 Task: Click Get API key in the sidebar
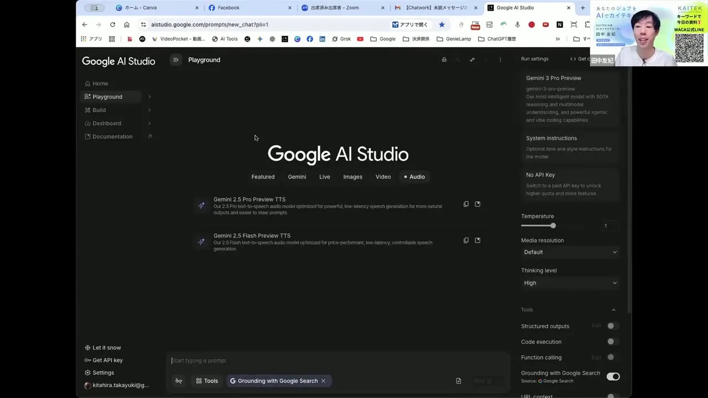pos(107,360)
